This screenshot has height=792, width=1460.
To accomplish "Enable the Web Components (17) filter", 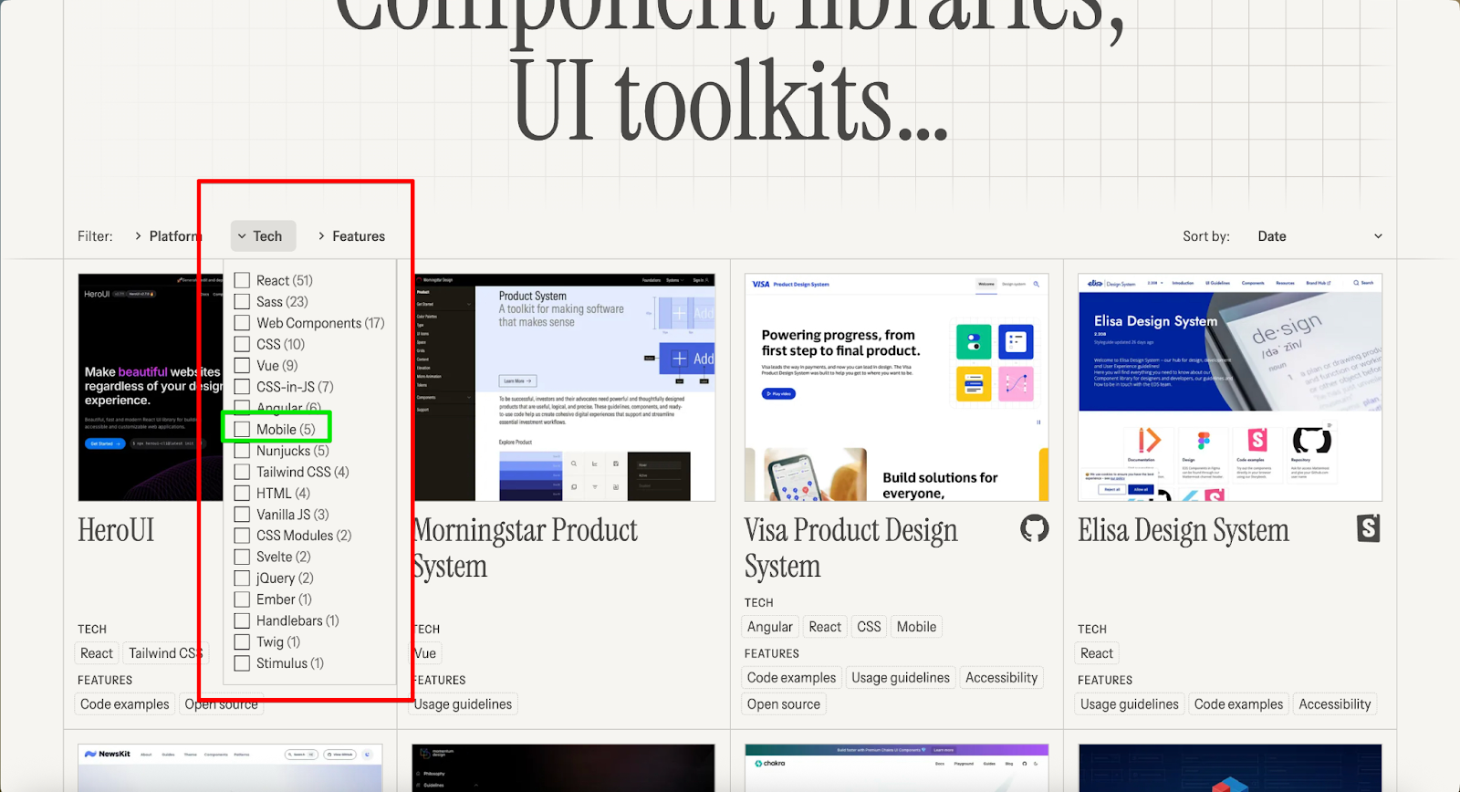I will point(242,323).
